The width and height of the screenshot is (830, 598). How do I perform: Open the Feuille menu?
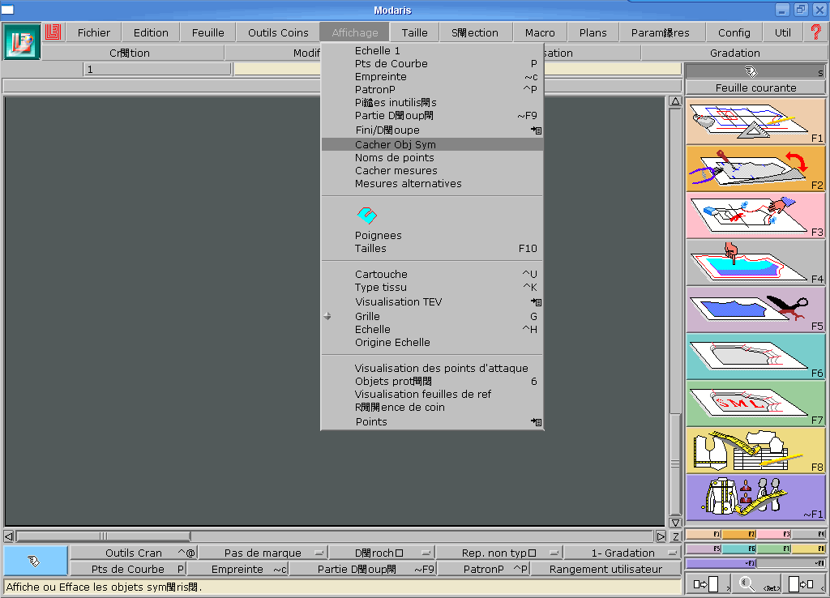pos(208,32)
